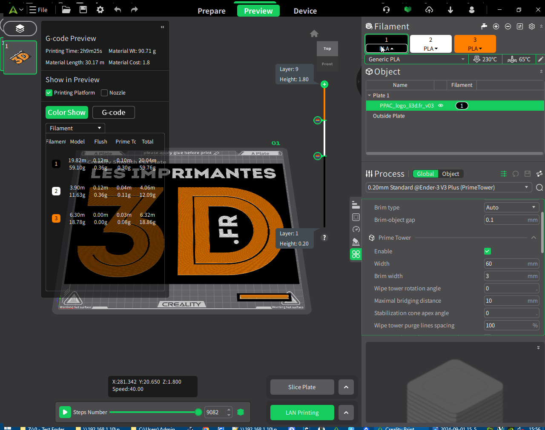Open Generic PLA preset dropdown

point(416,59)
